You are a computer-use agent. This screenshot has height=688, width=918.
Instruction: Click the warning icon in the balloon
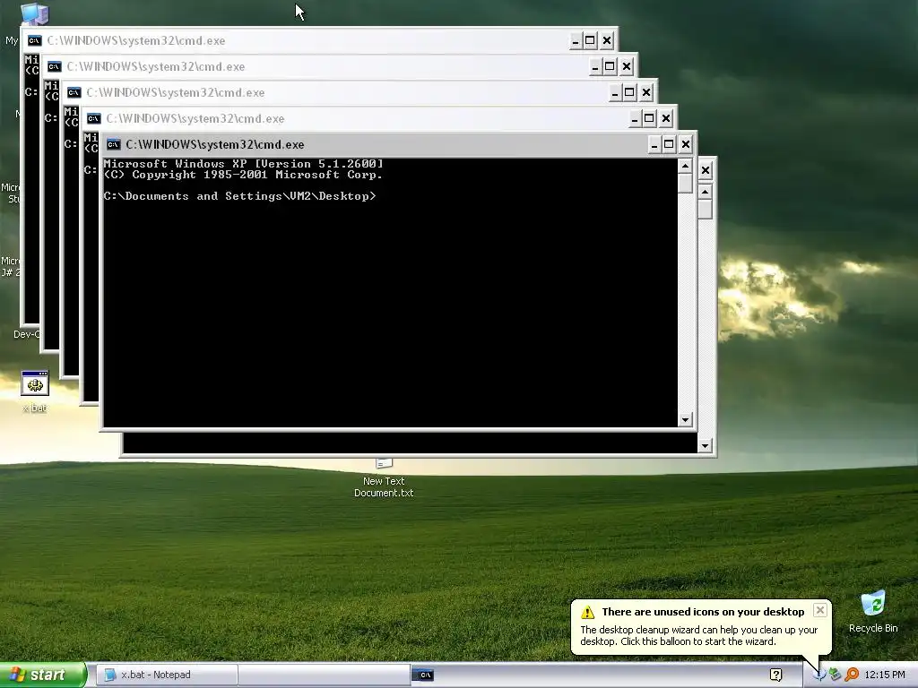587,613
